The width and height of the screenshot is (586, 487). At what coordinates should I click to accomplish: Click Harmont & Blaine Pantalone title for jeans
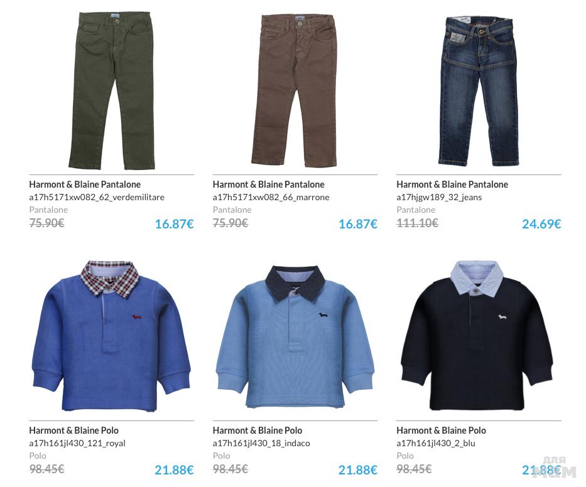[452, 185]
